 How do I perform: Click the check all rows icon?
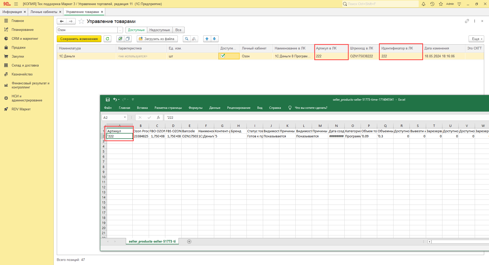point(120,39)
